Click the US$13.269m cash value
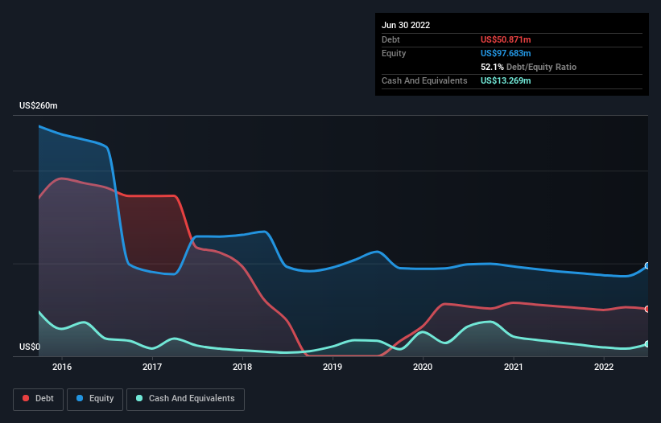 pyautogui.click(x=506, y=80)
